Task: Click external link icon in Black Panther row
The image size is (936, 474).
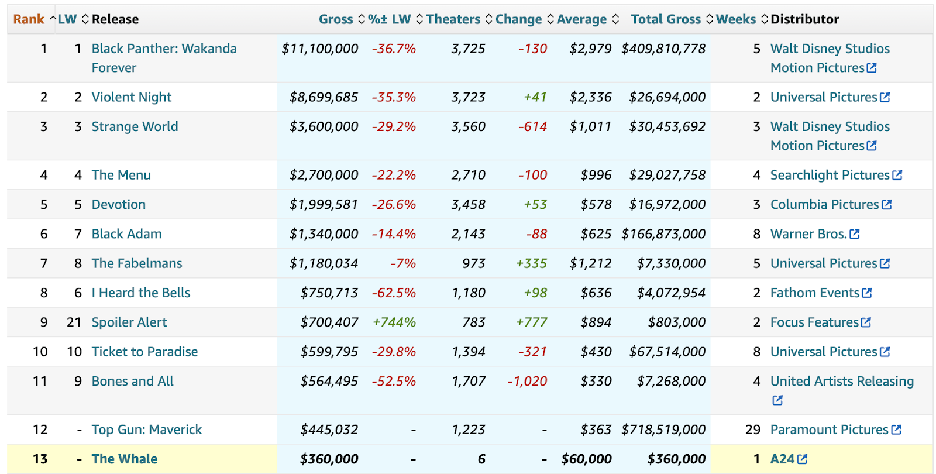Action: [872, 68]
